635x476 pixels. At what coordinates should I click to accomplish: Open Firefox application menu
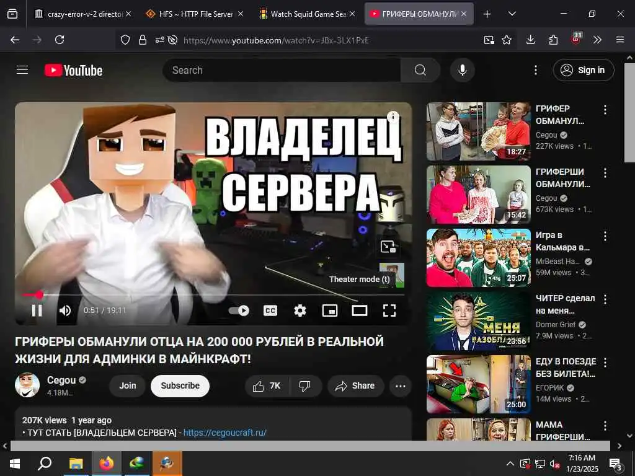click(619, 40)
